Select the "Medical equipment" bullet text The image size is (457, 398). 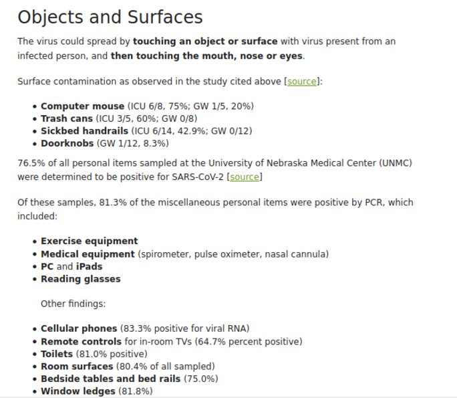coord(88,254)
